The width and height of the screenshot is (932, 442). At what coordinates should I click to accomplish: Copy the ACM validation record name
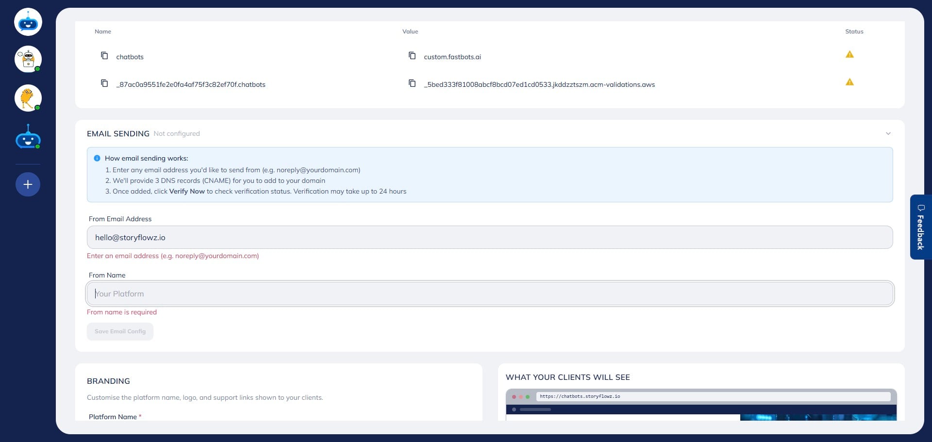tap(104, 83)
